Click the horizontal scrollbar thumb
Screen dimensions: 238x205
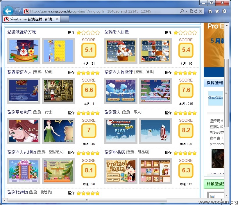(87, 200)
